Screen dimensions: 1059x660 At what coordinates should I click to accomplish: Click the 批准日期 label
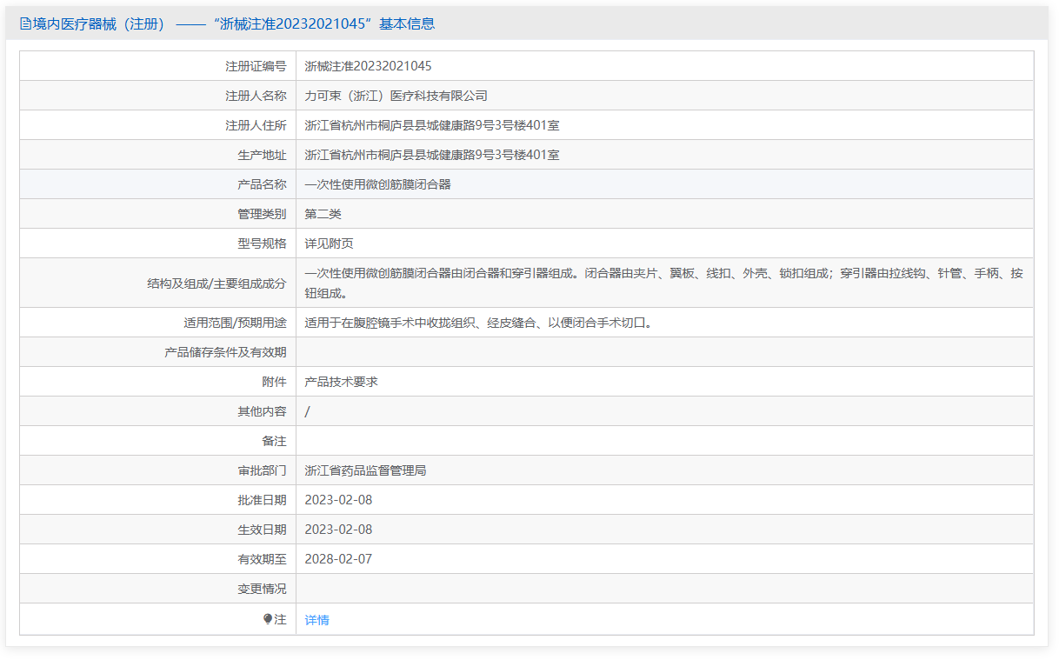tap(262, 500)
